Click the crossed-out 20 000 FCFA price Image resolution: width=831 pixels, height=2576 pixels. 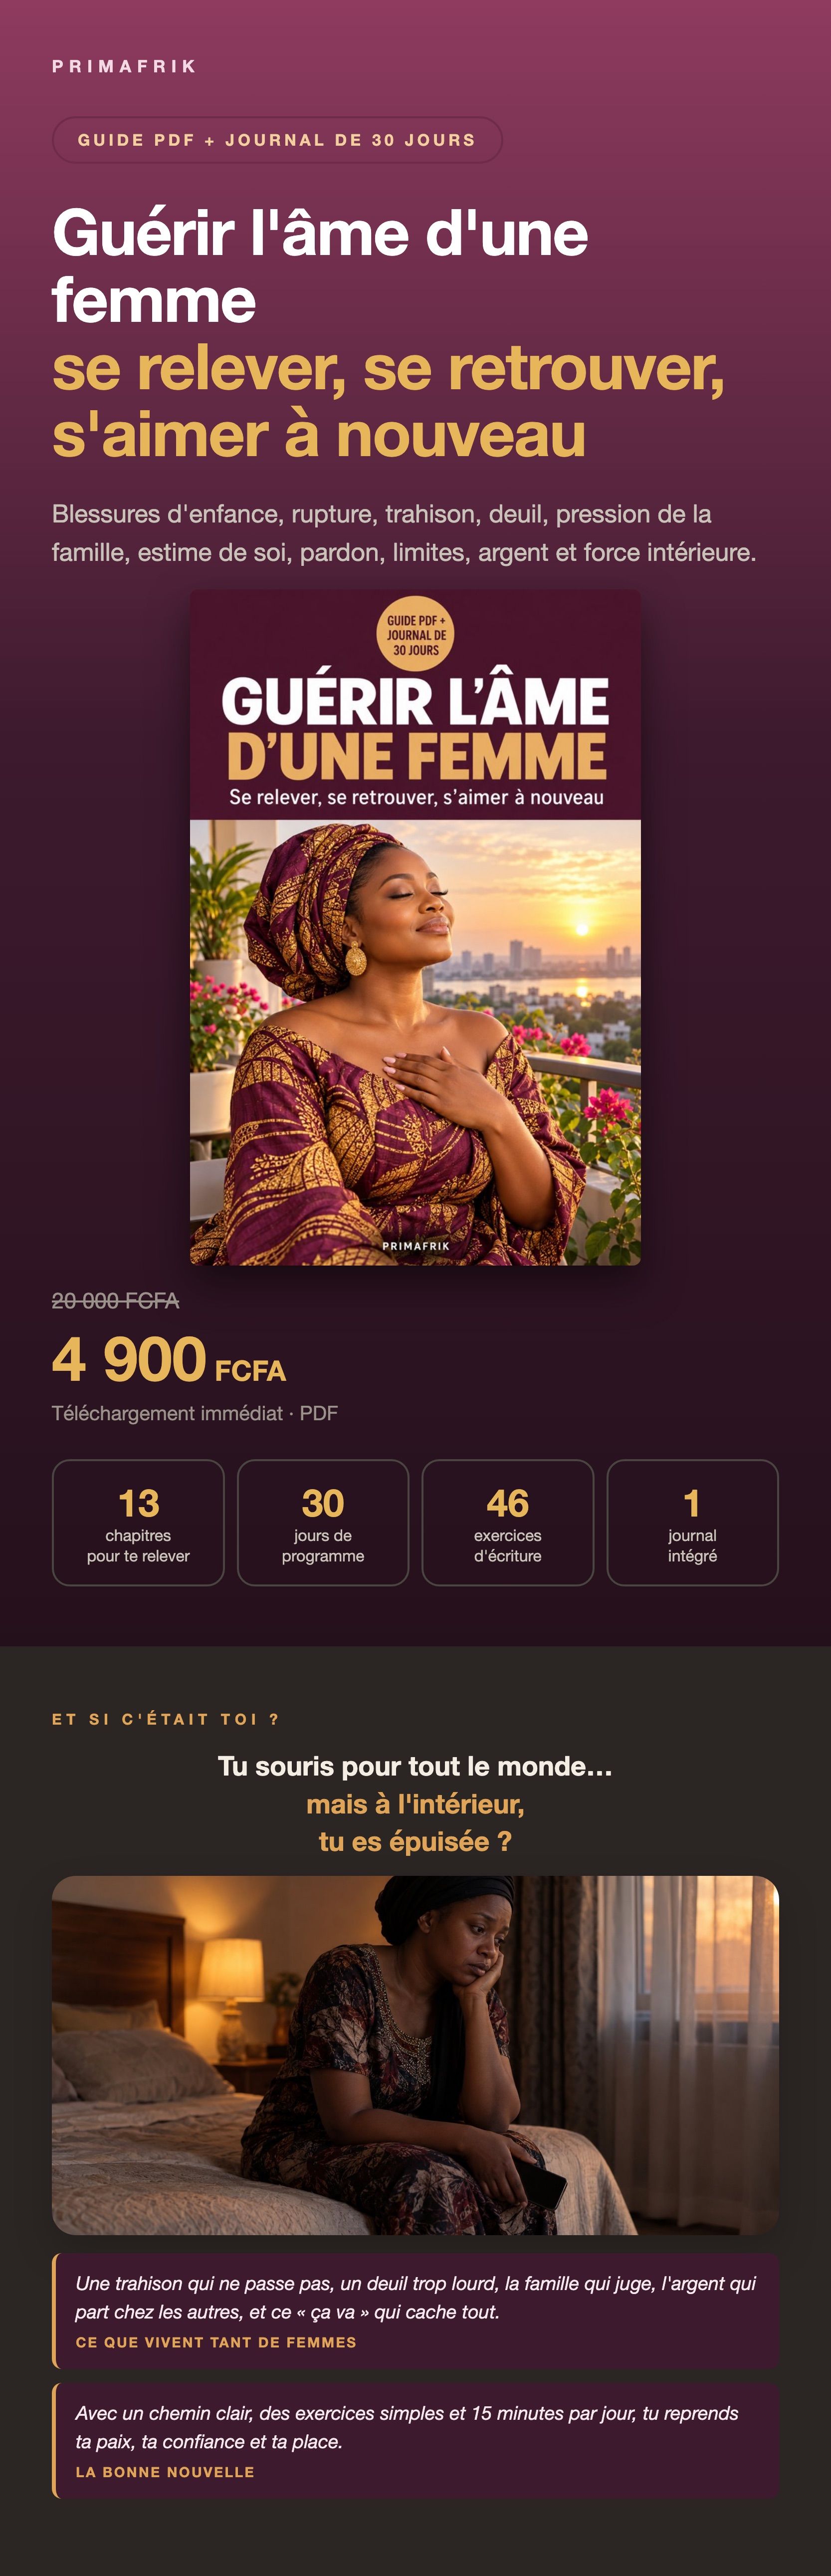pyautogui.click(x=115, y=1300)
